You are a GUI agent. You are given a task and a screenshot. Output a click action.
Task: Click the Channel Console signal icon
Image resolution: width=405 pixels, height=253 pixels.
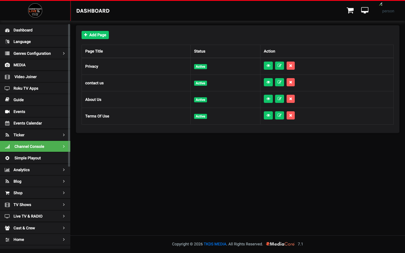(x=7, y=146)
